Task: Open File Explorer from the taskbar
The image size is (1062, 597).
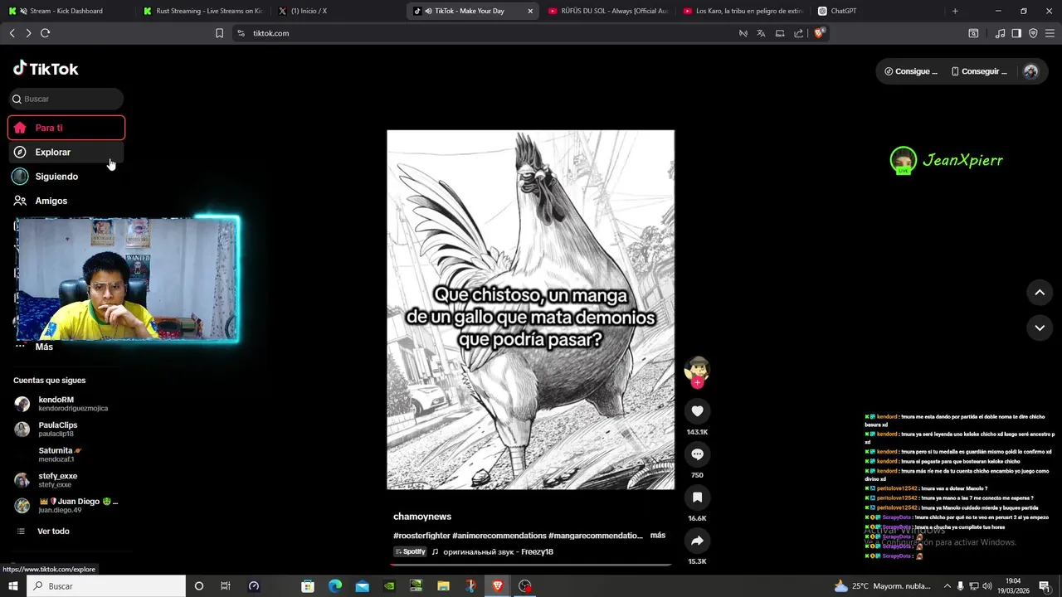Action: tap(443, 585)
